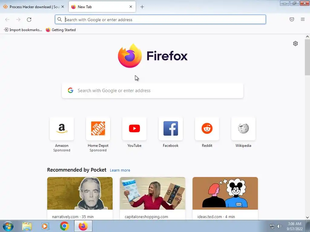Click the search magnifier icon in address bar
The width and height of the screenshot is (310, 232).
pyautogui.click(x=60, y=19)
